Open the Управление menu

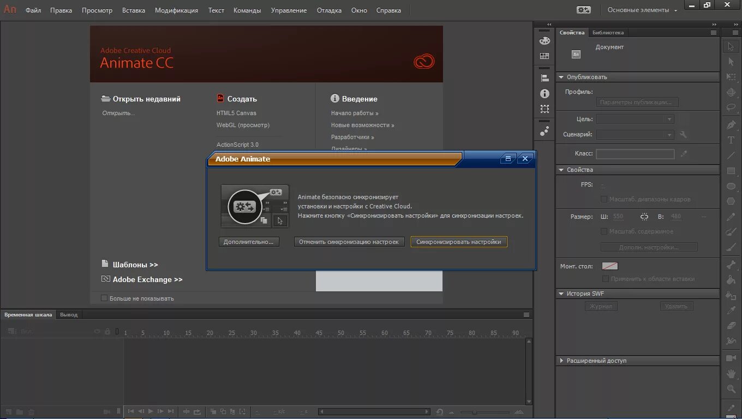tap(289, 10)
